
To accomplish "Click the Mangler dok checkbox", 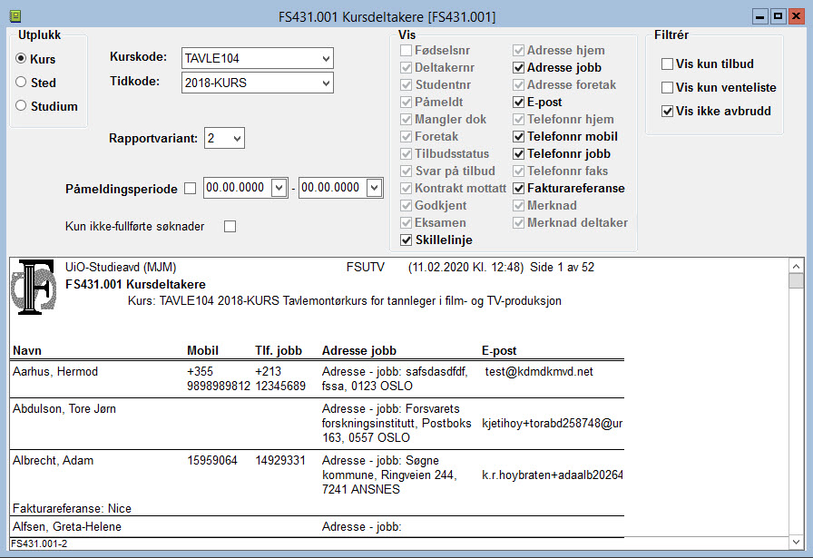I will click(406, 119).
